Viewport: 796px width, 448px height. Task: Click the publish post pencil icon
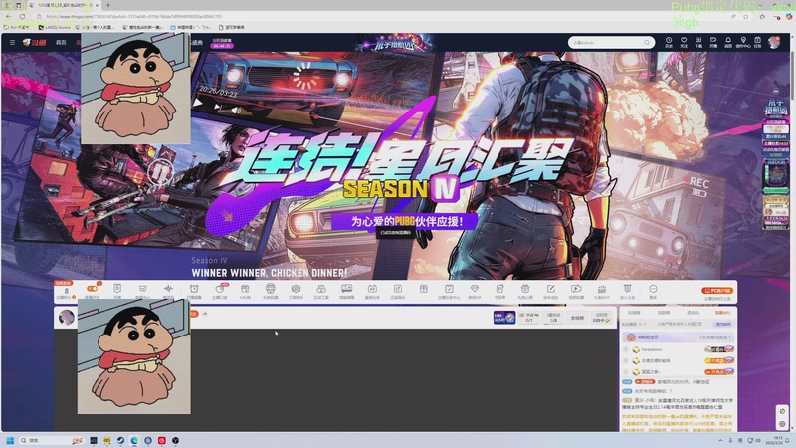551,291
